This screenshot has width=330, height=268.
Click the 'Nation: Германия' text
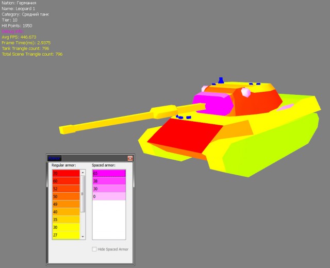19,3
